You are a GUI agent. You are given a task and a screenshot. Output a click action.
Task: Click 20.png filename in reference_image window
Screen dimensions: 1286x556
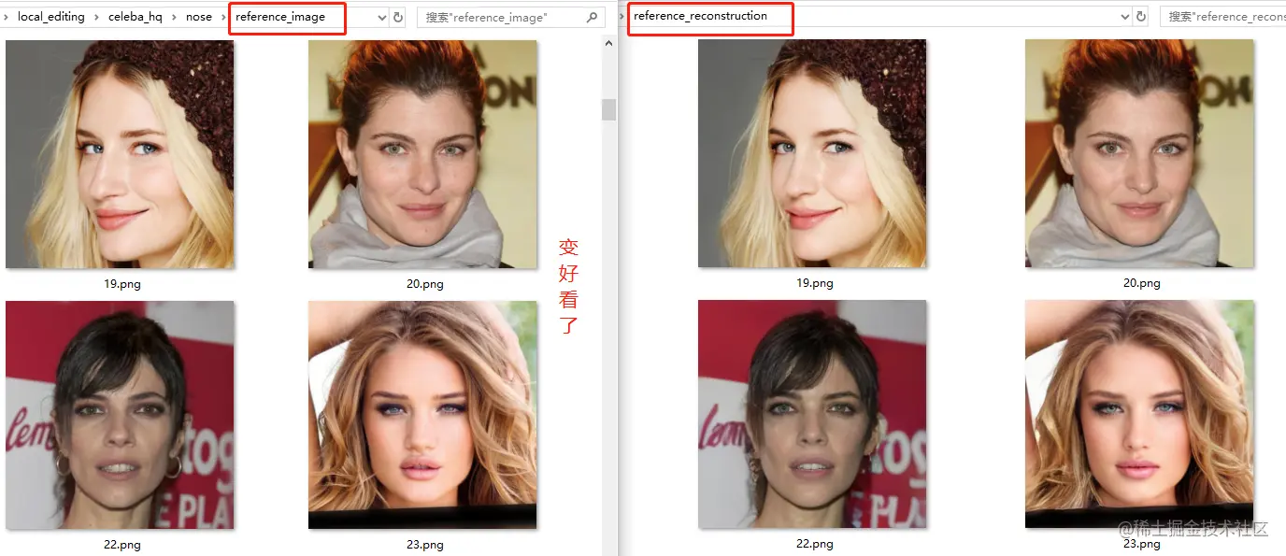pyautogui.click(x=425, y=284)
